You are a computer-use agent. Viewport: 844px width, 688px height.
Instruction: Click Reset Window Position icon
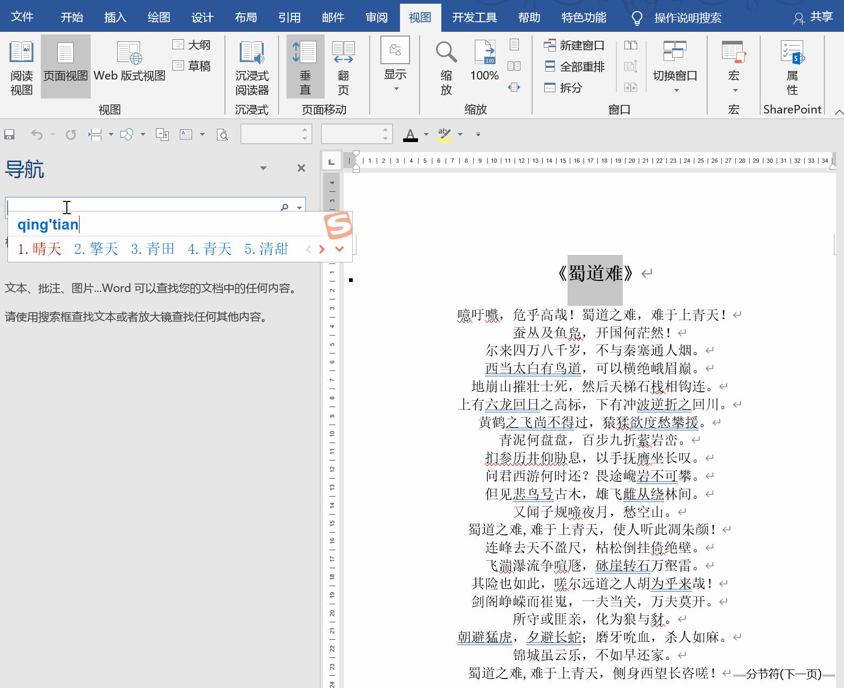(x=631, y=87)
